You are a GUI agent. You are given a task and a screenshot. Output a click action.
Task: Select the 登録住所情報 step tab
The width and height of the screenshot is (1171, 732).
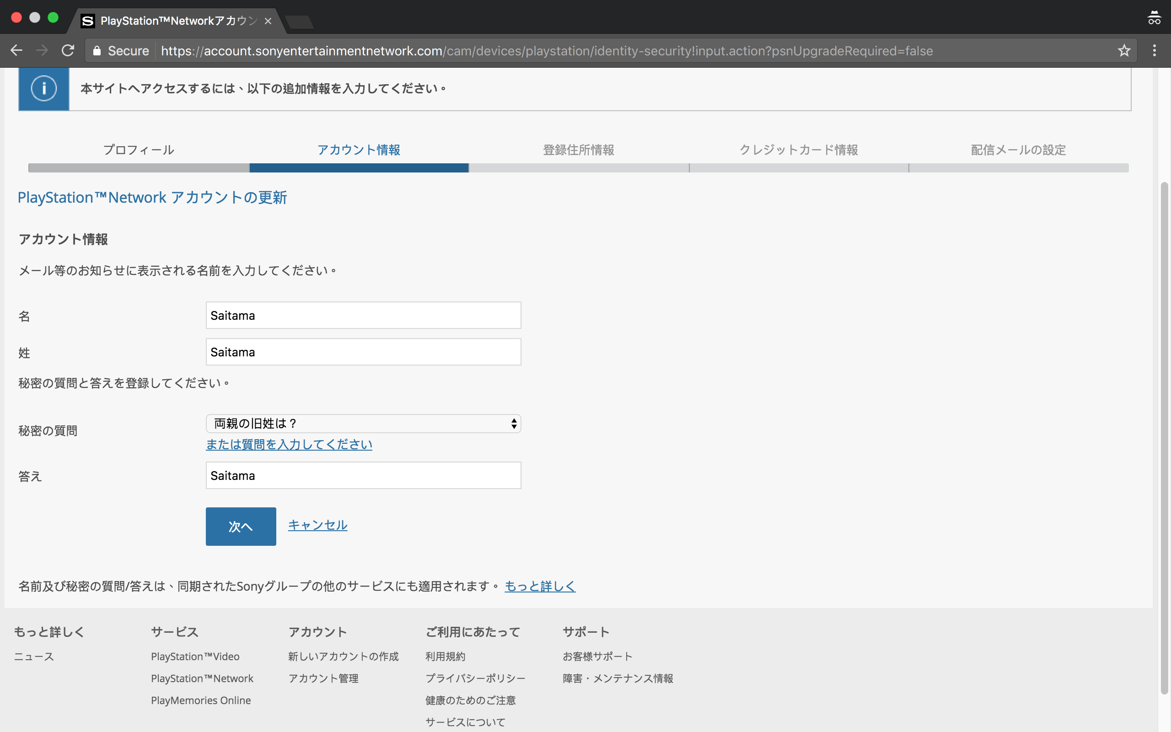point(579,150)
